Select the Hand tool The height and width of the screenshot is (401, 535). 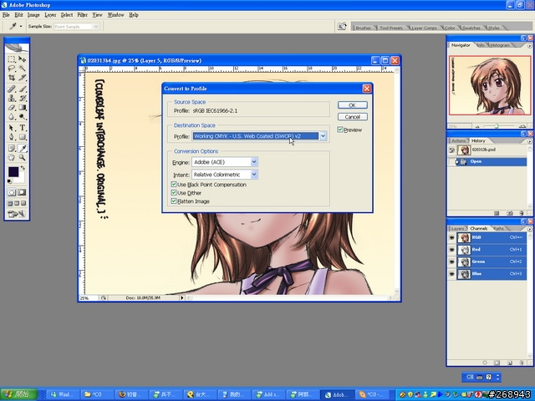(12, 158)
